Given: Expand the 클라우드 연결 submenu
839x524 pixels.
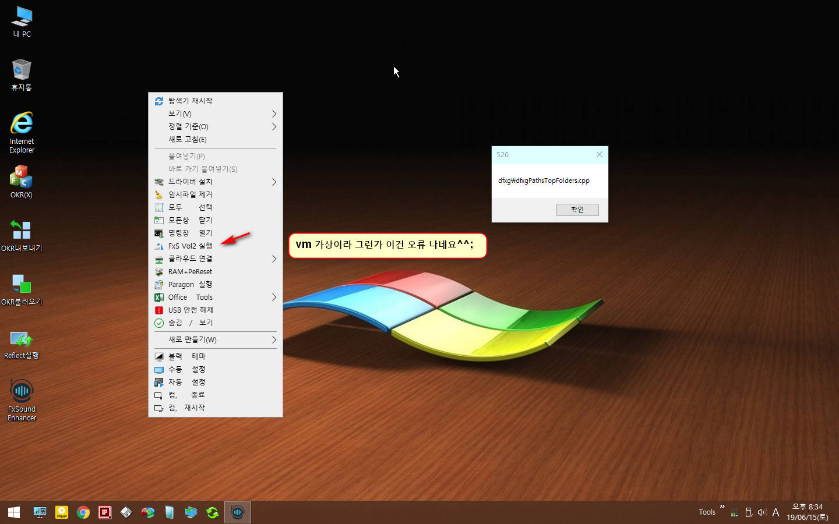Looking at the screenshot, I should [x=216, y=259].
